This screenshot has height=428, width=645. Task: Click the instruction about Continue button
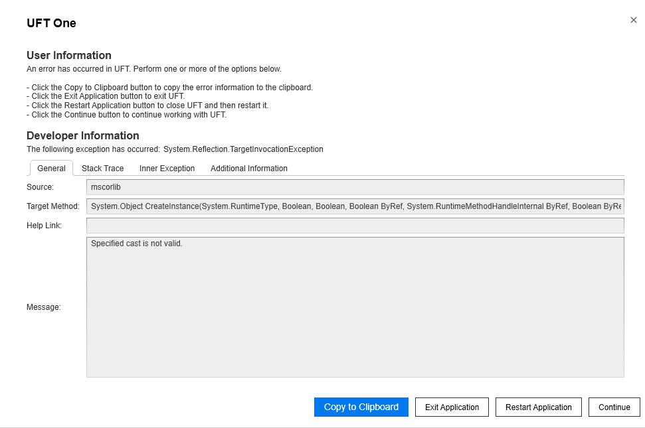[127, 115]
